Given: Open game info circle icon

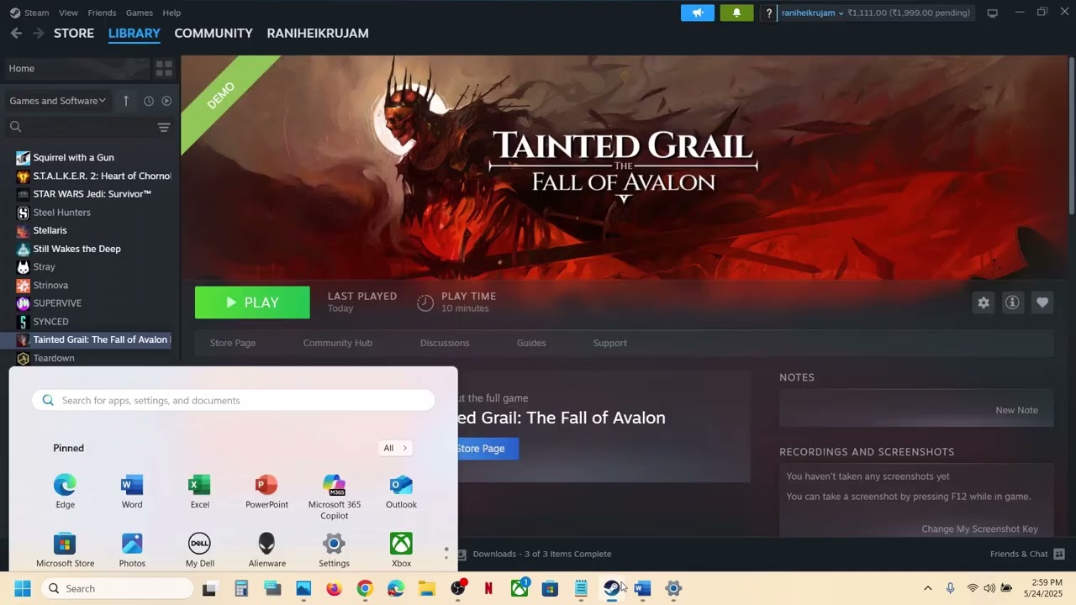Looking at the screenshot, I should pos(1012,302).
